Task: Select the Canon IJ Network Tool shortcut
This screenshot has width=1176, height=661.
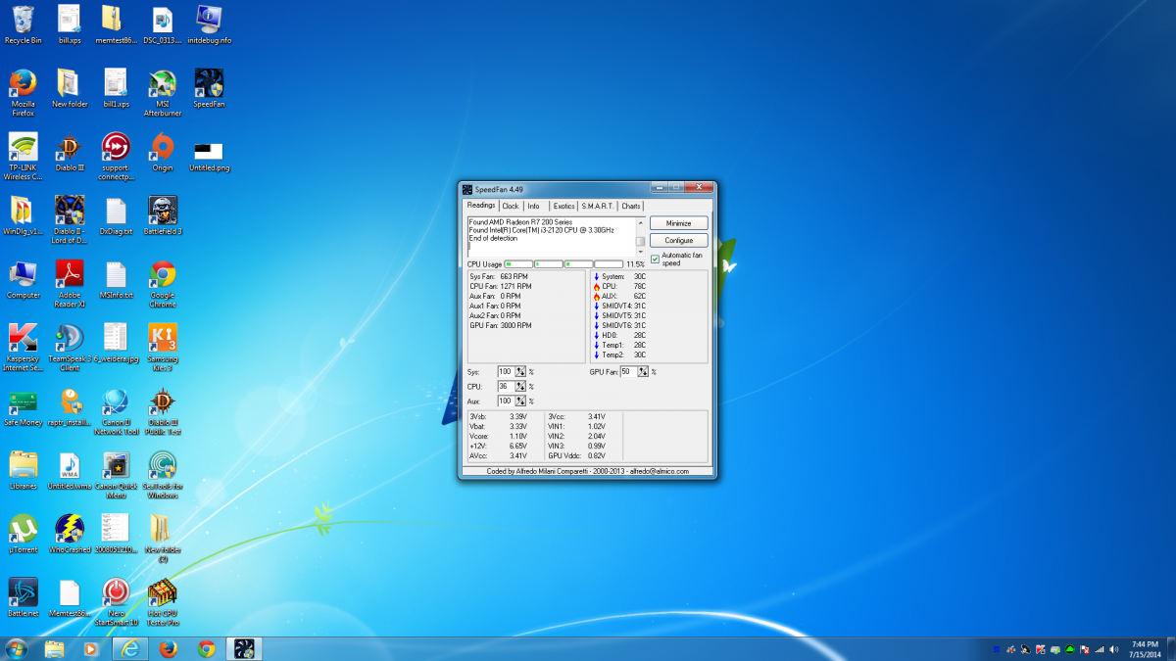Action: click(x=116, y=411)
